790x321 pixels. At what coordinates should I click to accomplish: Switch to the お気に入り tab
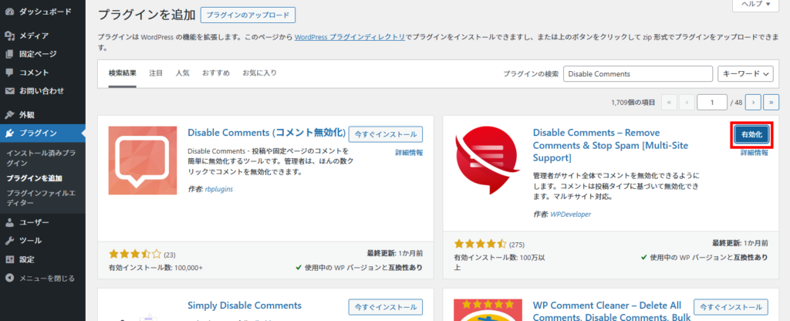[259, 73]
